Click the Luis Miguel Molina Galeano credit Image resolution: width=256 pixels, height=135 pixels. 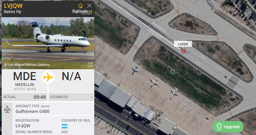pyautogui.click(x=27, y=65)
